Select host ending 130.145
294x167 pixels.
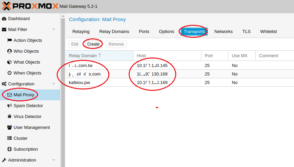click(x=152, y=65)
